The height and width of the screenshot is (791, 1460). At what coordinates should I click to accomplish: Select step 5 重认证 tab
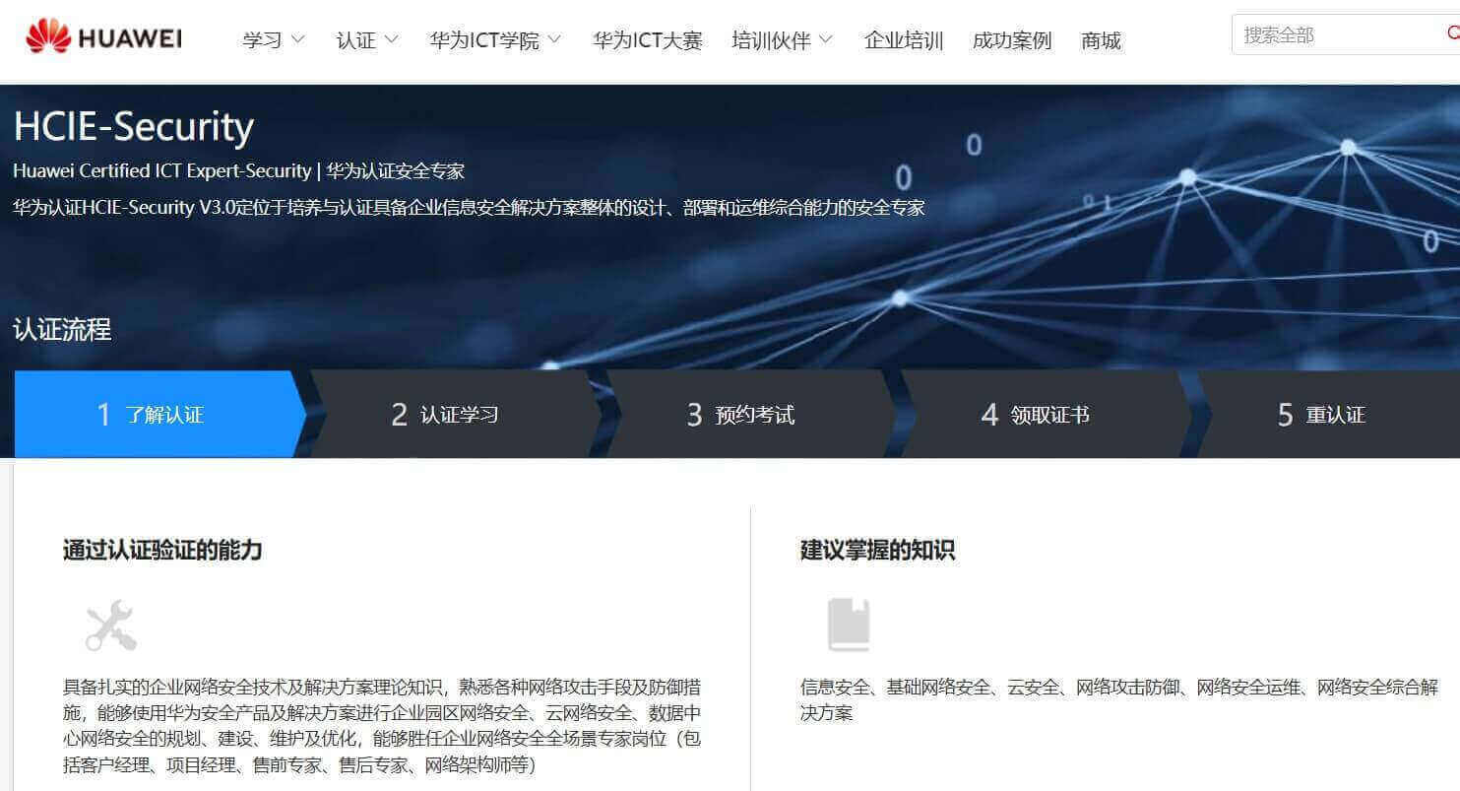click(1329, 414)
